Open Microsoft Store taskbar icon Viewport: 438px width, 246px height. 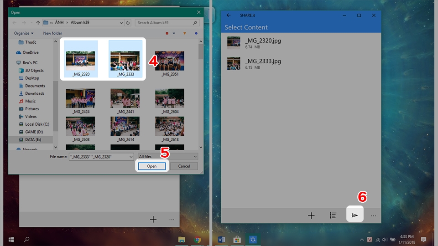[237, 239]
